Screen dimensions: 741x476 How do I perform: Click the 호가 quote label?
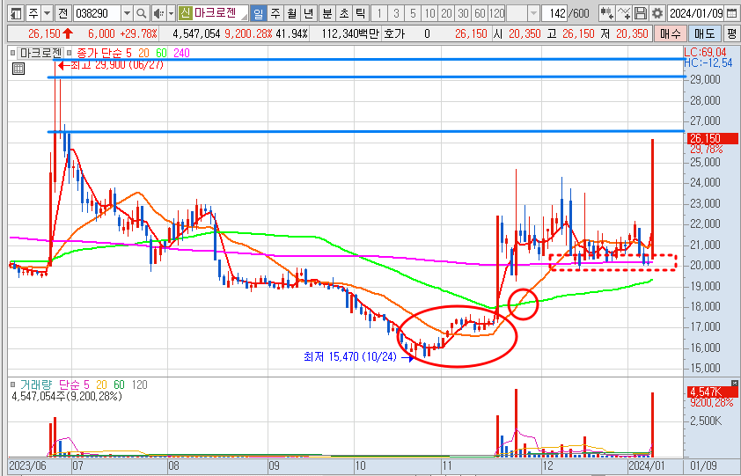point(393,34)
